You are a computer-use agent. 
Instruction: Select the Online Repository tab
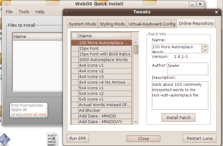pyautogui.click(x=196, y=23)
